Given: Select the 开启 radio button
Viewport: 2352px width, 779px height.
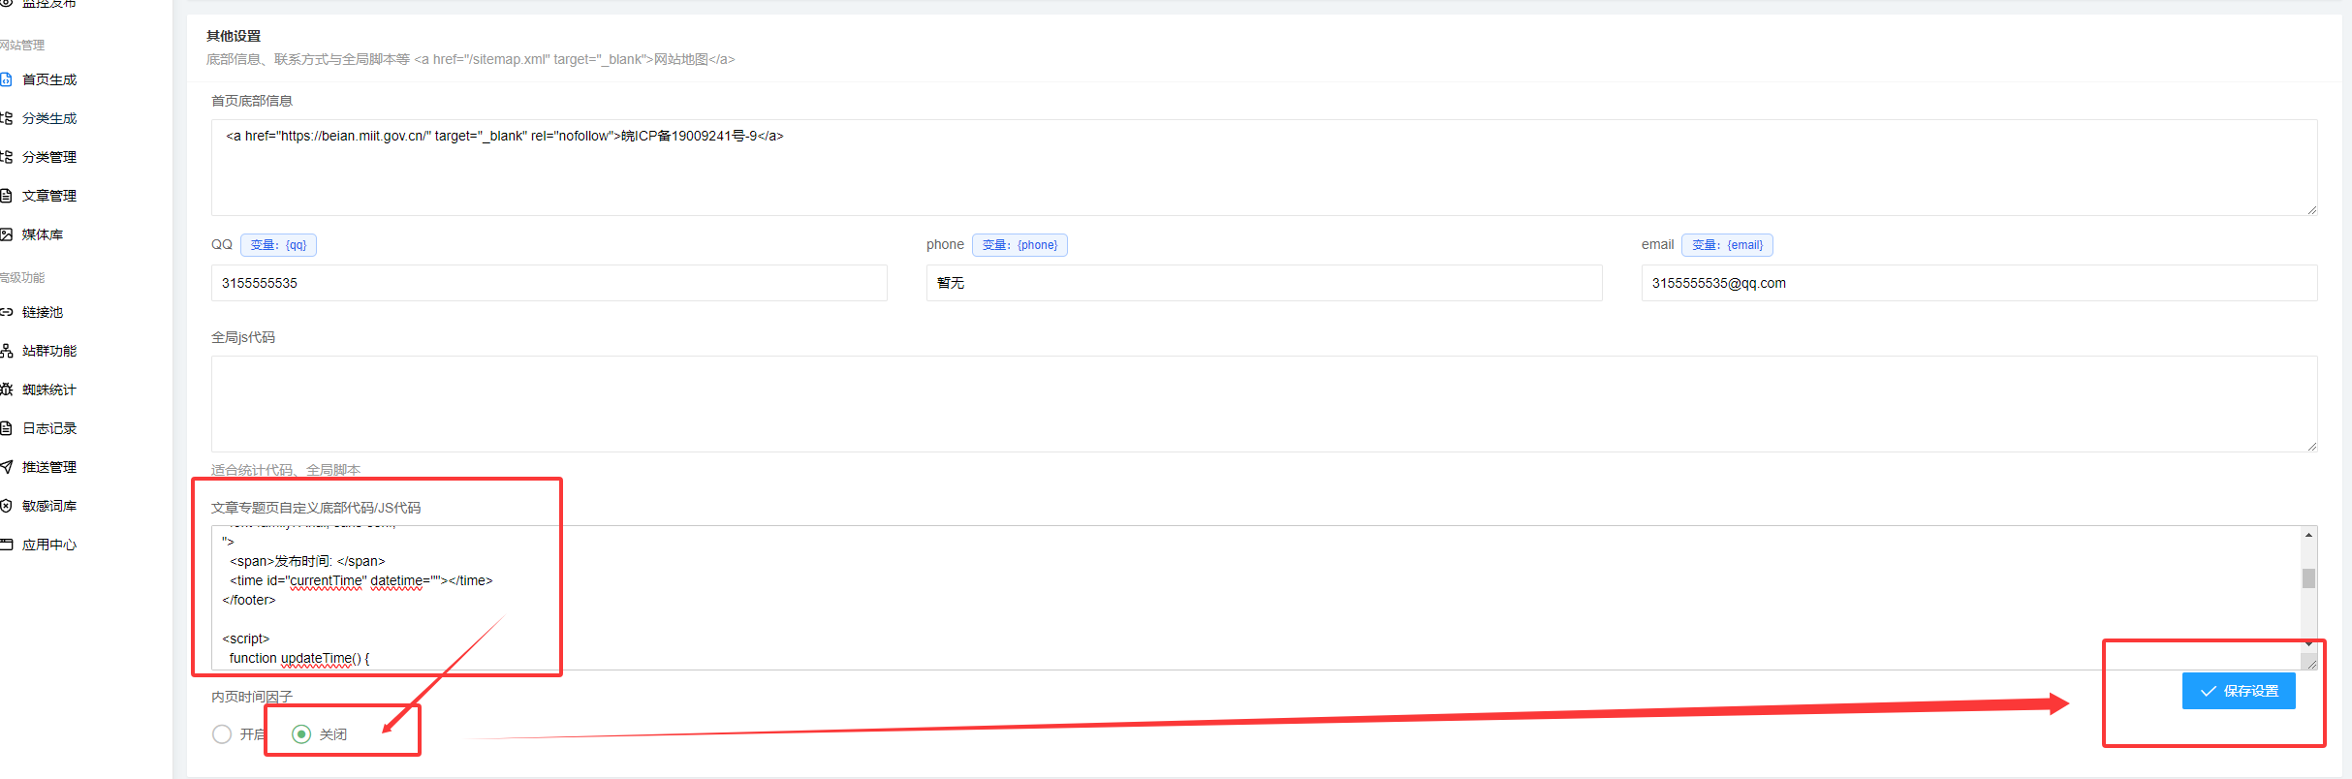Looking at the screenshot, I should click(x=222, y=734).
